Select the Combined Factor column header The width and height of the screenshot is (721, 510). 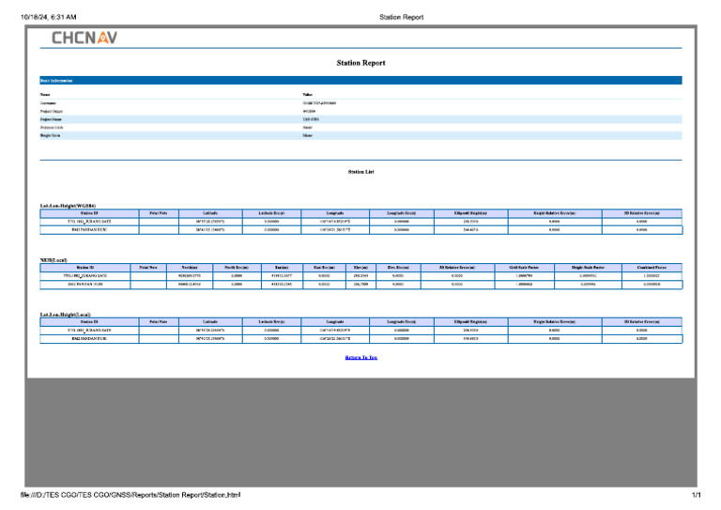(x=650, y=268)
